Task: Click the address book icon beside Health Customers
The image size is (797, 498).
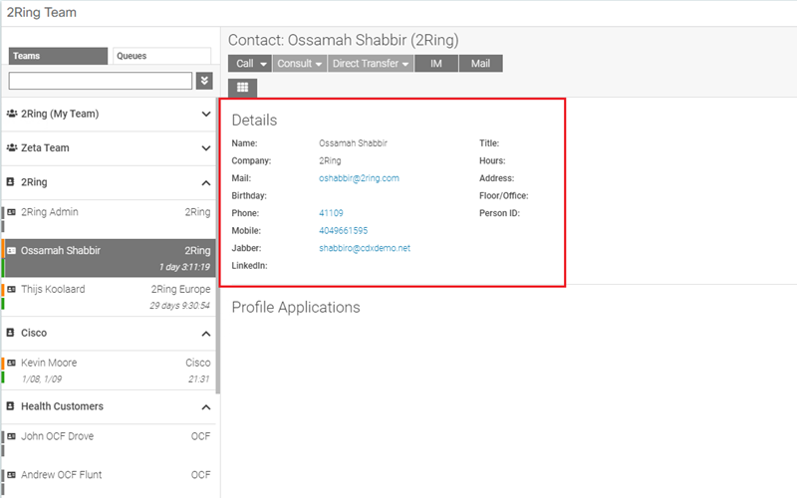Action: click(x=10, y=406)
